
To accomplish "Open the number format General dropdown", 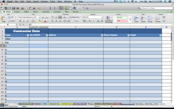I will [103, 17].
